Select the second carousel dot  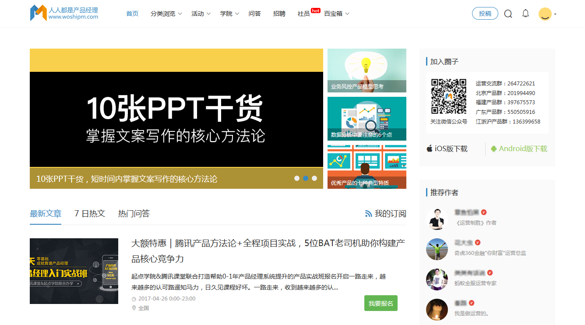coord(306,178)
